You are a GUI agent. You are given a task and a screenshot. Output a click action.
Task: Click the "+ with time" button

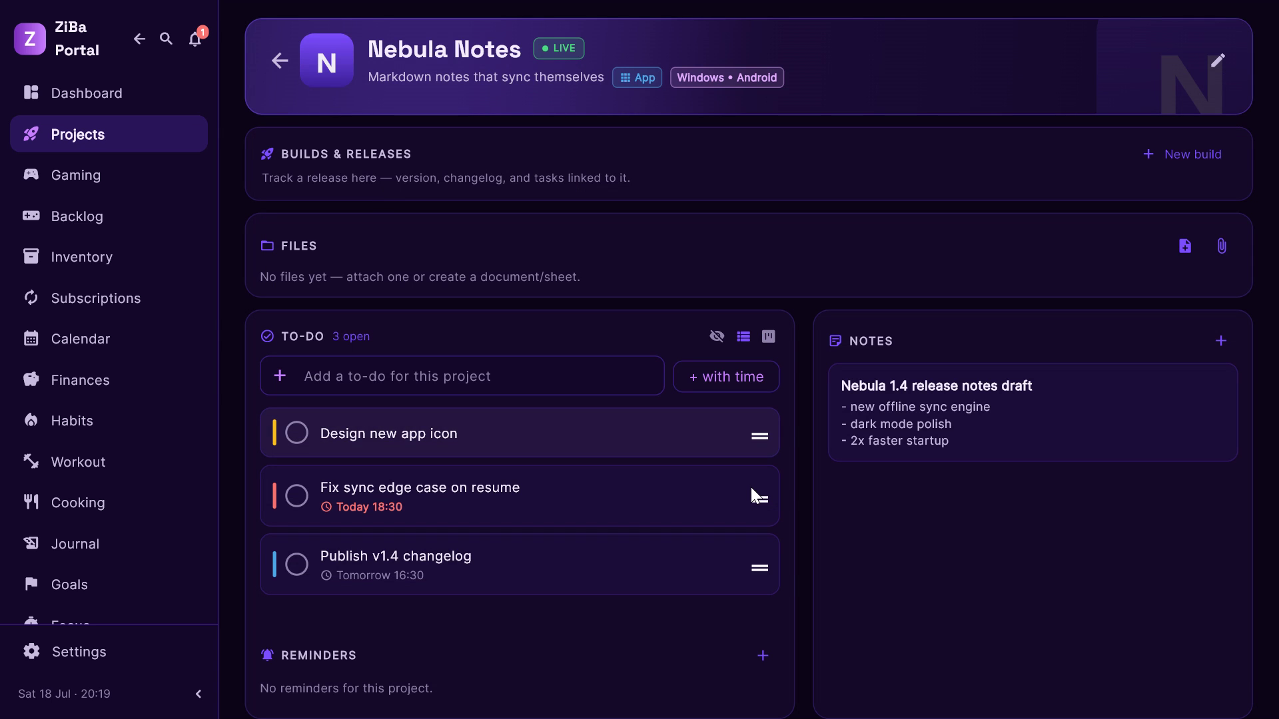pos(726,377)
